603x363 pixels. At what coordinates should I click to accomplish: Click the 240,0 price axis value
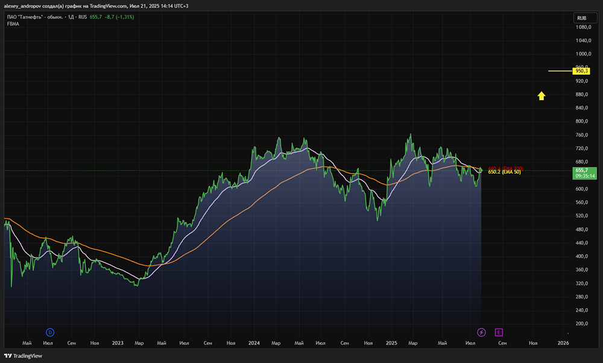[582, 310]
